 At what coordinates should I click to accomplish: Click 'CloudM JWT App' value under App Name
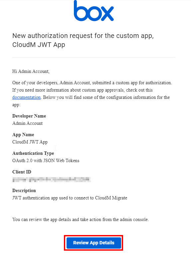30,142
